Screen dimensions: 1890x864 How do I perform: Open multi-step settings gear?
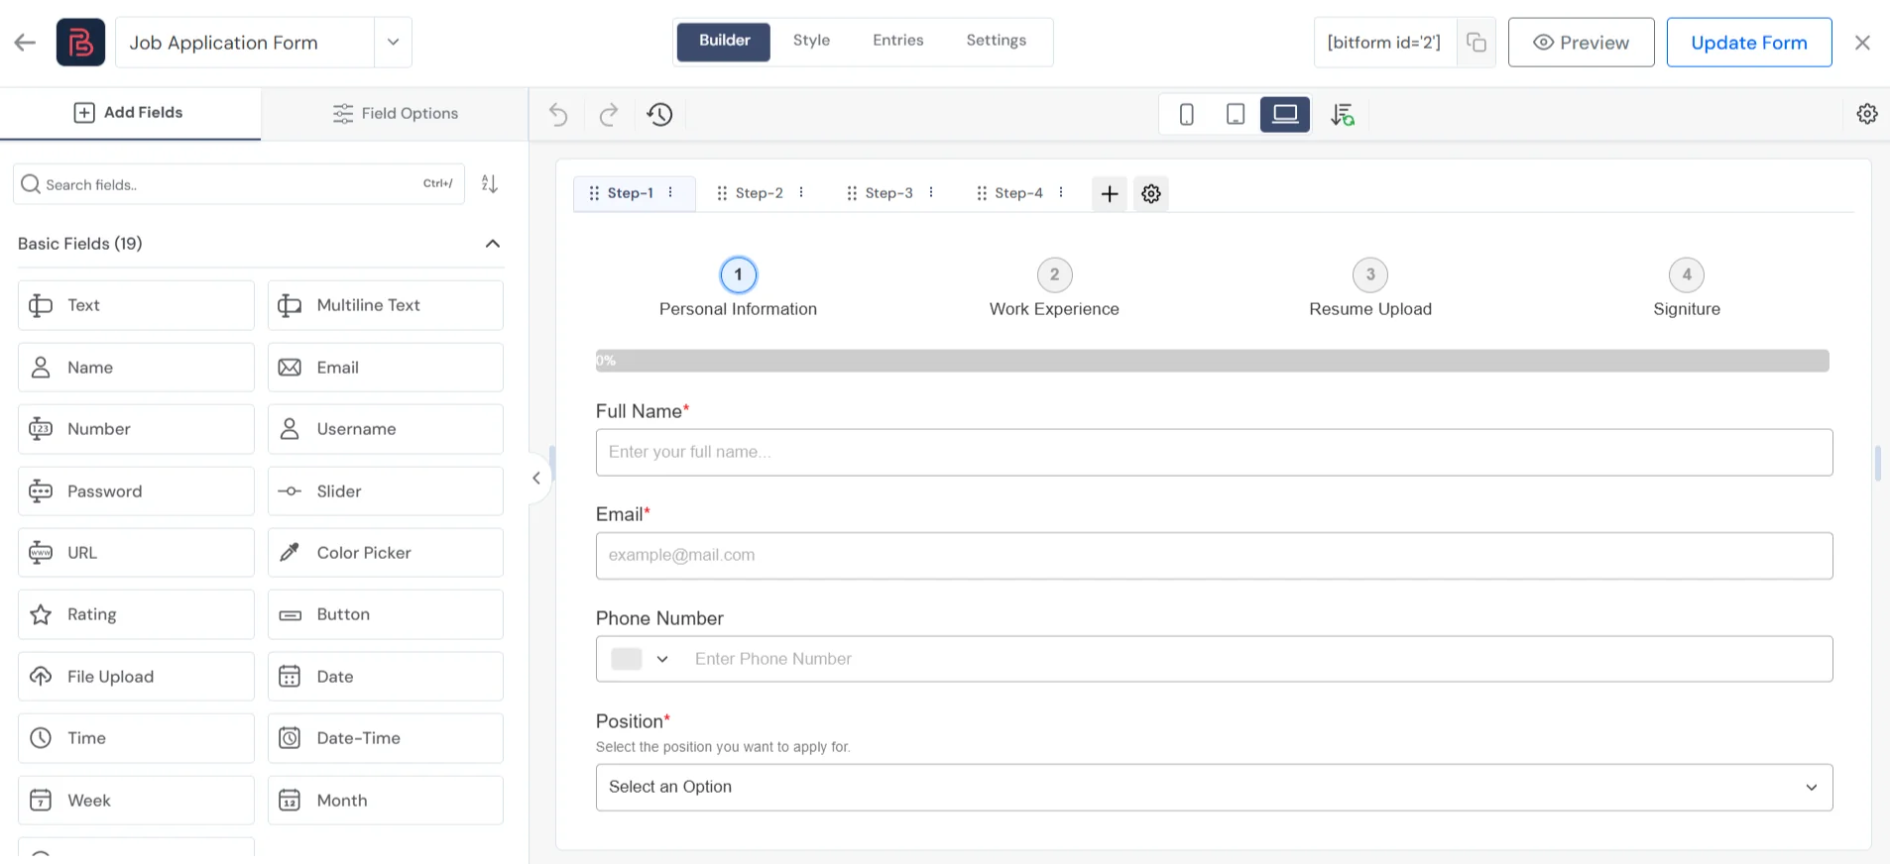pos(1151,194)
